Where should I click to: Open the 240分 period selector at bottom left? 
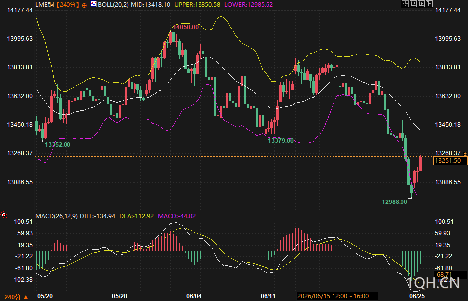click(x=16, y=297)
